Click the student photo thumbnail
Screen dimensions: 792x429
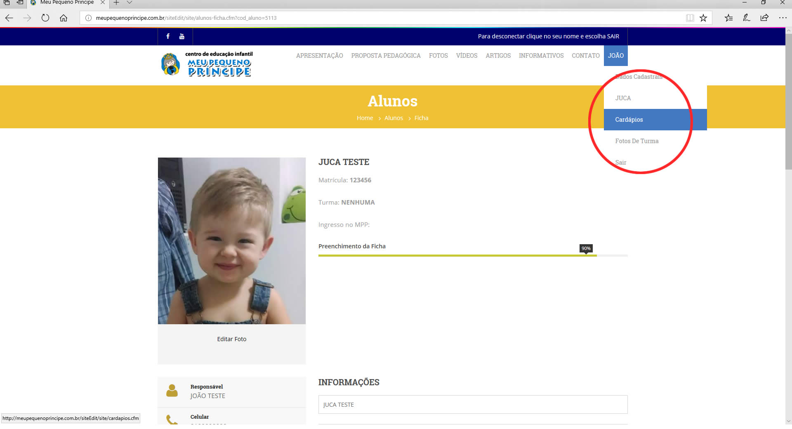point(231,240)
